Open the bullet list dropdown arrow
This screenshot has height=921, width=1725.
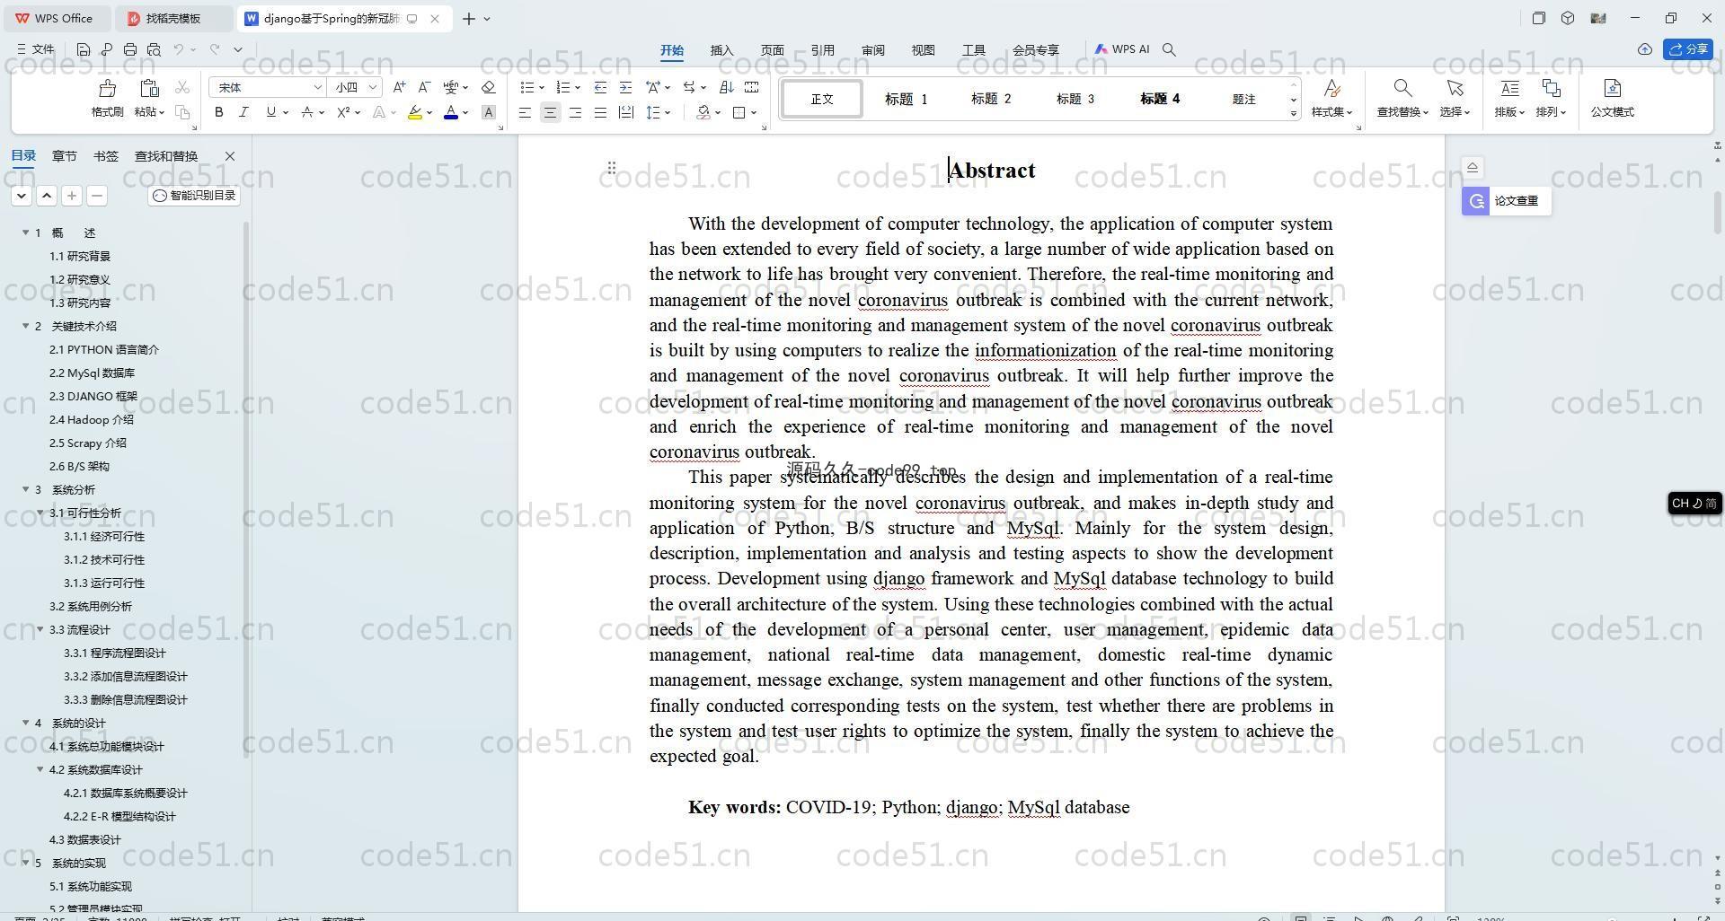click(x=542, y=87)
